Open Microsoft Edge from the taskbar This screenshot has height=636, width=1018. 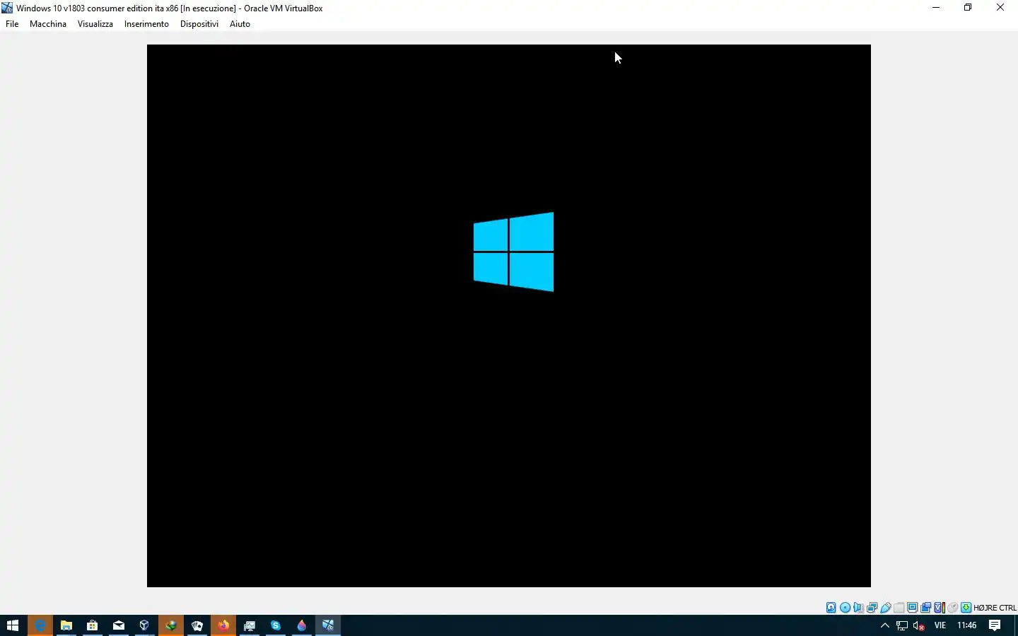coord(40,625)
